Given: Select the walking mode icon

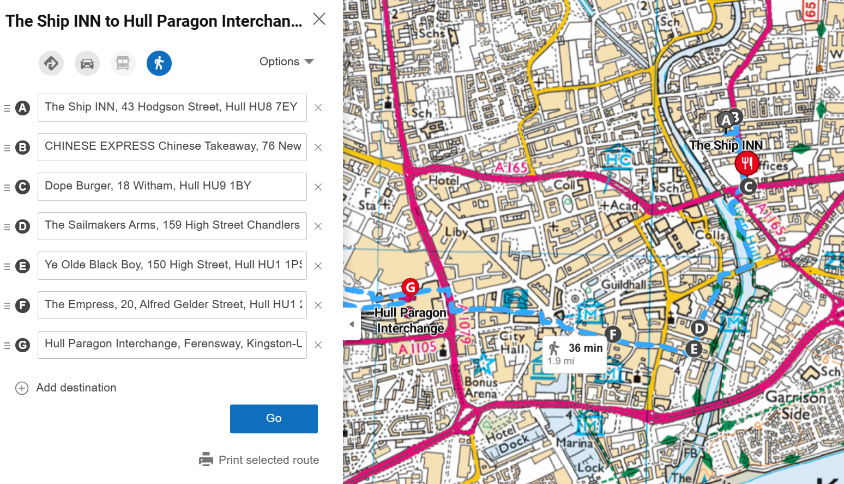Looking at the screenshot, I should [x=159, y=64].
